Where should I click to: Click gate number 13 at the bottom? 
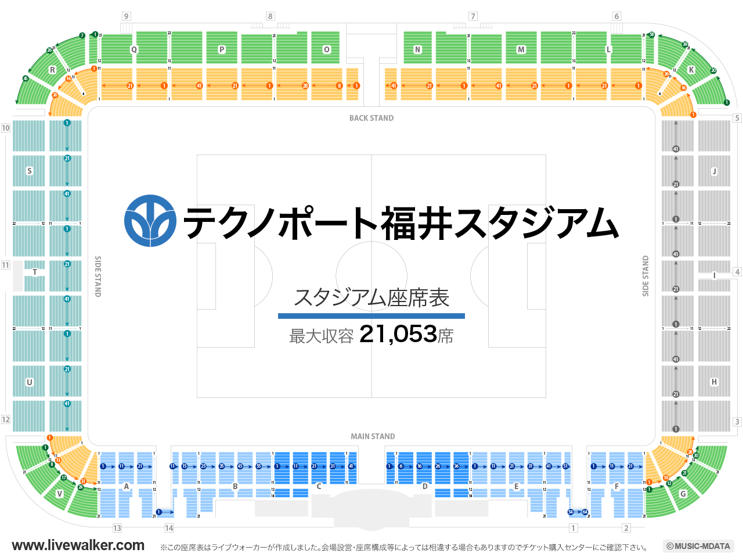pos(118,528)
